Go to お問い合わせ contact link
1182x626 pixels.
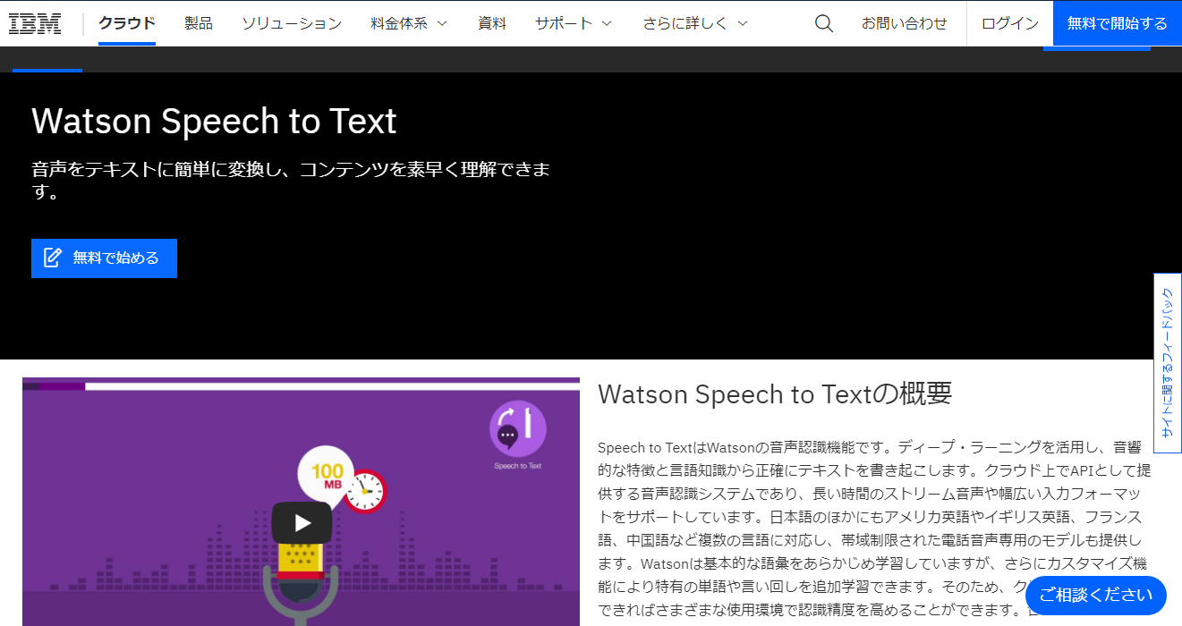[905, 23]
